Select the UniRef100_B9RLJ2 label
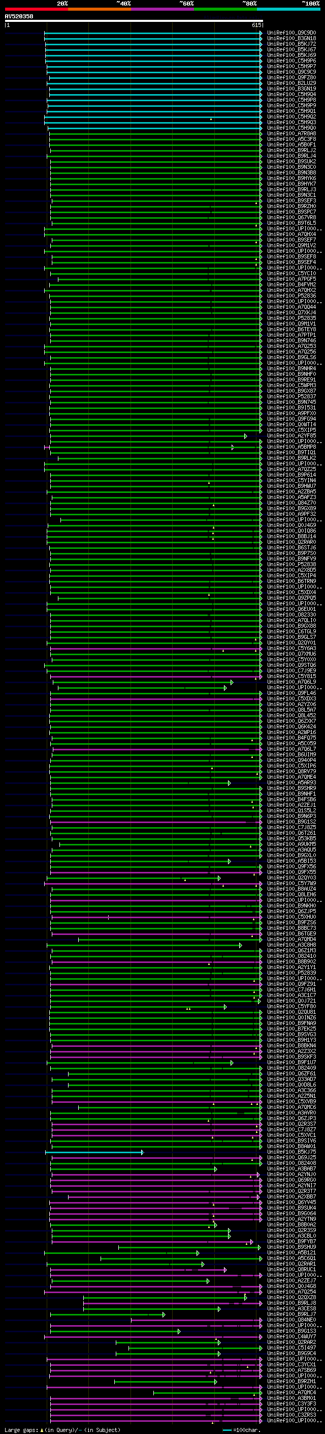This screenshot has height=1434, width=325. 291,150
